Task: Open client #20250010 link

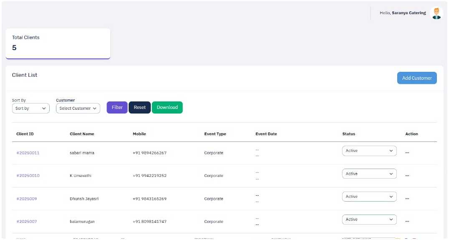Action: (28, 176)
